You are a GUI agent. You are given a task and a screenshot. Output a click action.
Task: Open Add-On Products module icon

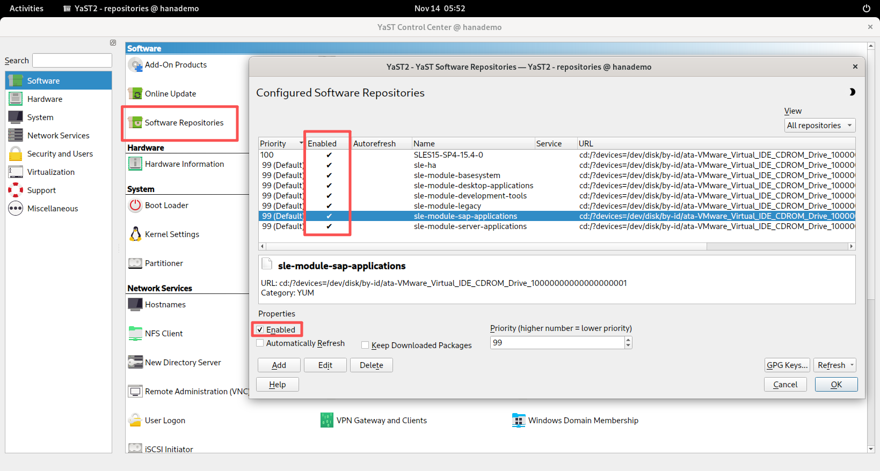(135, 65)
